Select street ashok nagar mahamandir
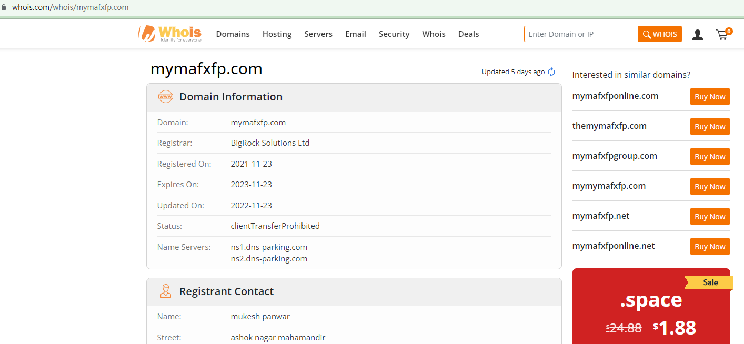Image resolution: width=744 pixels, height=344 pixels. 278,338
